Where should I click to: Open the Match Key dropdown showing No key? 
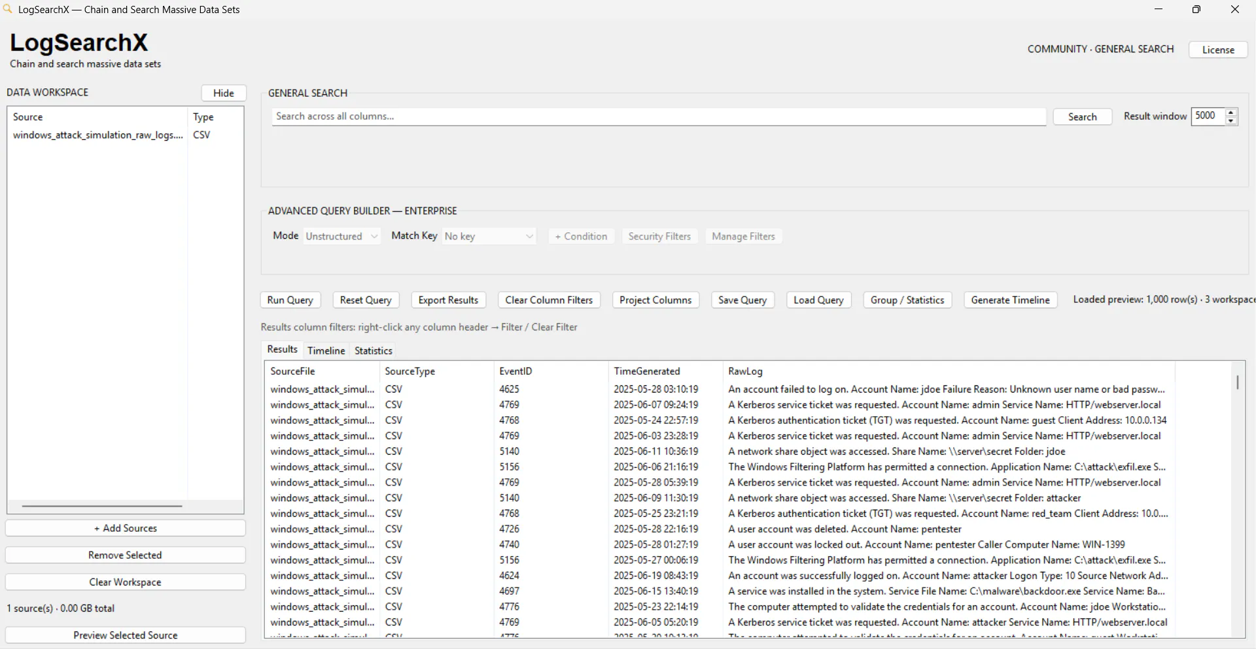point(489,236)
